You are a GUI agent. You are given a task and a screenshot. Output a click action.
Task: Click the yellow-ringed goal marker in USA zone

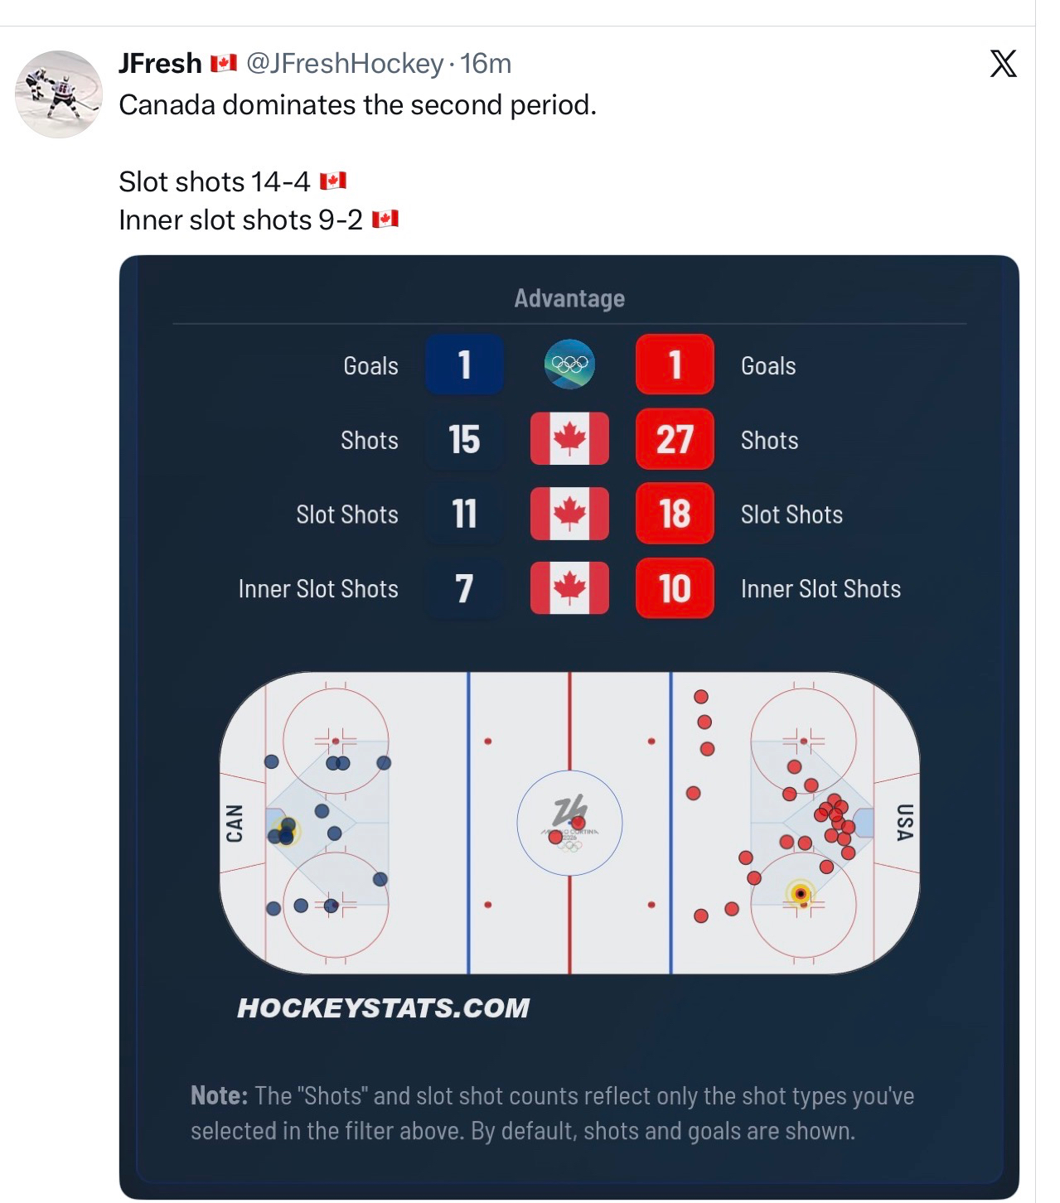[x=801, y=894]
